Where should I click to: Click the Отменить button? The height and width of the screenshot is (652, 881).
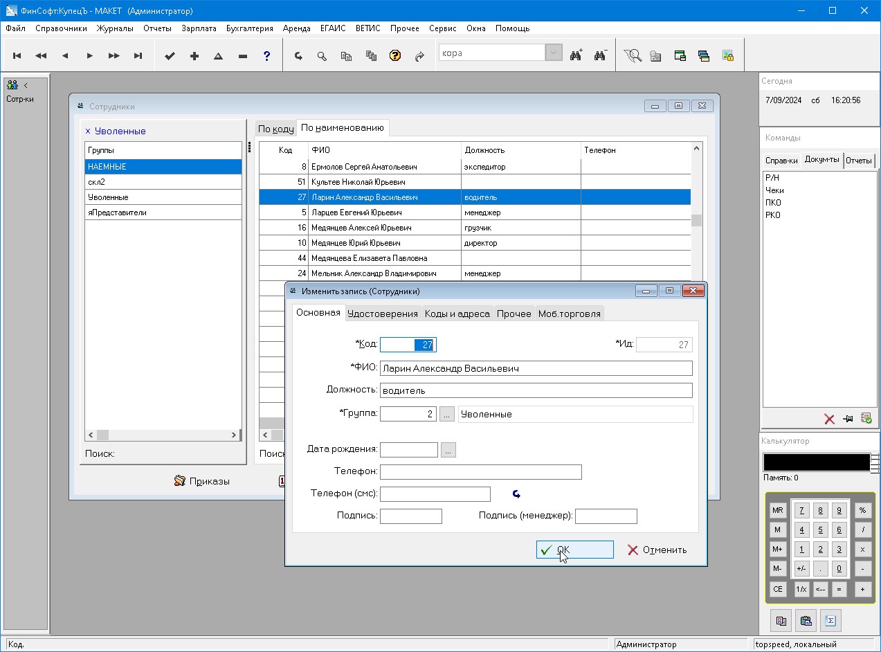(656, 550)
